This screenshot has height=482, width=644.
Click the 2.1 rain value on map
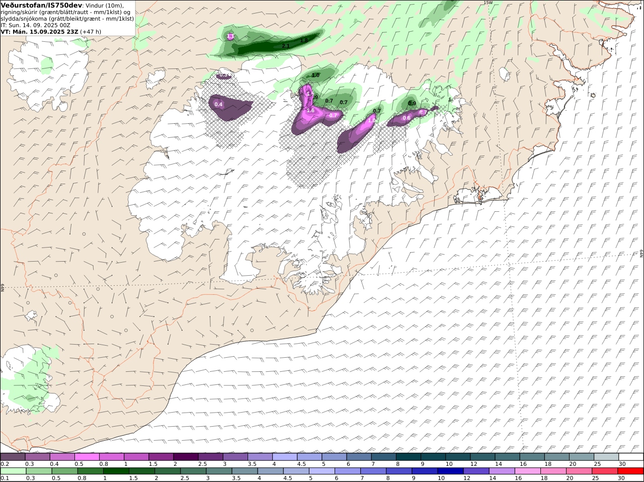[286, 46]
